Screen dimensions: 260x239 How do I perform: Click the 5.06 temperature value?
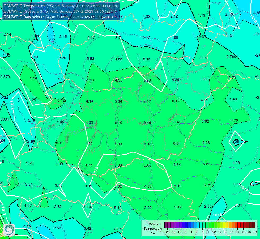204,79
